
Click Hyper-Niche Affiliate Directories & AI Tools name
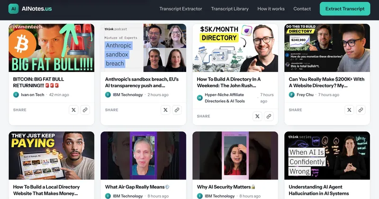pyautogui.click(x=225, y=98)
